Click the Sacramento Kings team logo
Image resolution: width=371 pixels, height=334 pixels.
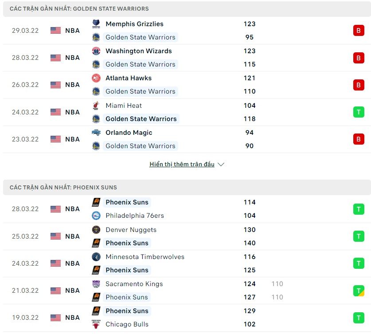click(x=96, y=284)
